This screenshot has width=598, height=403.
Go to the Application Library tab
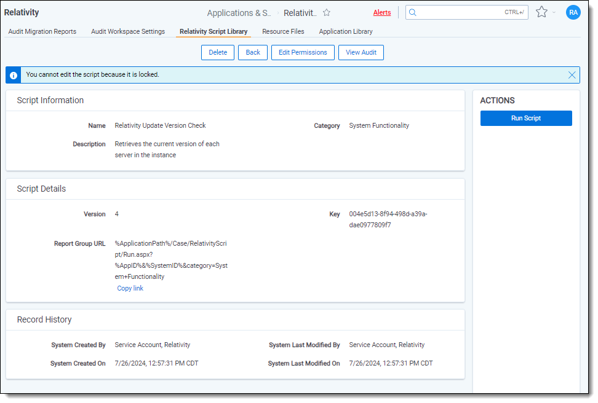click(x=345, y=31)
